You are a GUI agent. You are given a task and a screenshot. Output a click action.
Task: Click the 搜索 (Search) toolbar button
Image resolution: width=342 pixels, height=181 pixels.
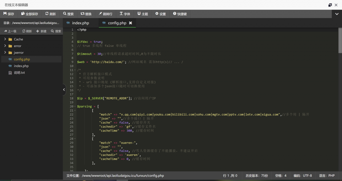pyautogui.click(x=68, y=14)
